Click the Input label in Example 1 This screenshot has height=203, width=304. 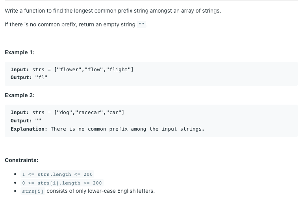click(x=20, y=69)
